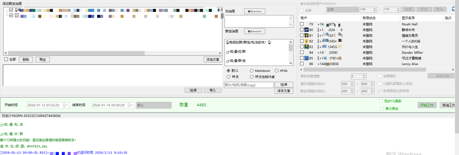Image resolution: width=459 pixels, height=155 pixels.
Task: Click the 删除 button
Action: point(26,60)
